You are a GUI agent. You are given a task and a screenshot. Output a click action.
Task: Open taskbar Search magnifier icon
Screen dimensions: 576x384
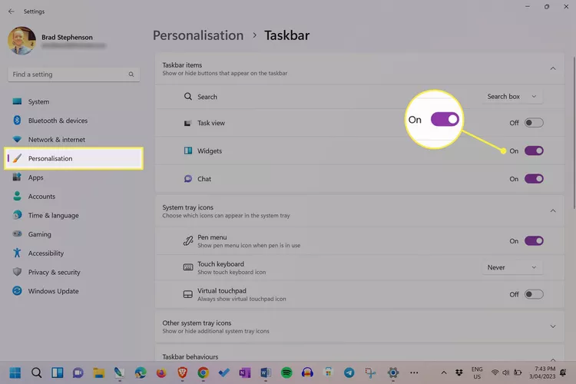tap(36, 372)
